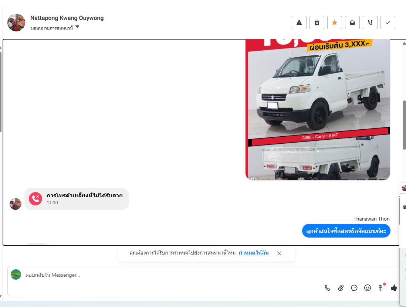
Task: Mark conversation as priority exclamation icon
Action: pos(370,23)
